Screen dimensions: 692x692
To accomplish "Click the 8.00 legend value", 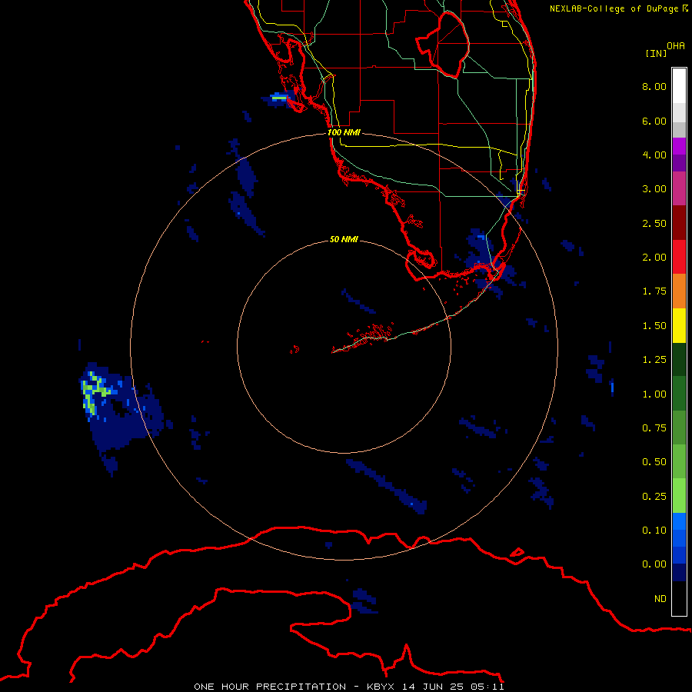I will click(654, 86).
